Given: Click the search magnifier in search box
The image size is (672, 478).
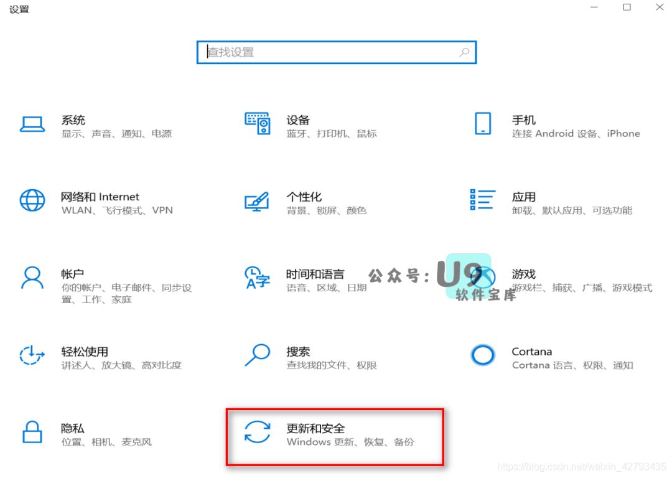Looking at the screenshot, I should click(x=464, y=52).
